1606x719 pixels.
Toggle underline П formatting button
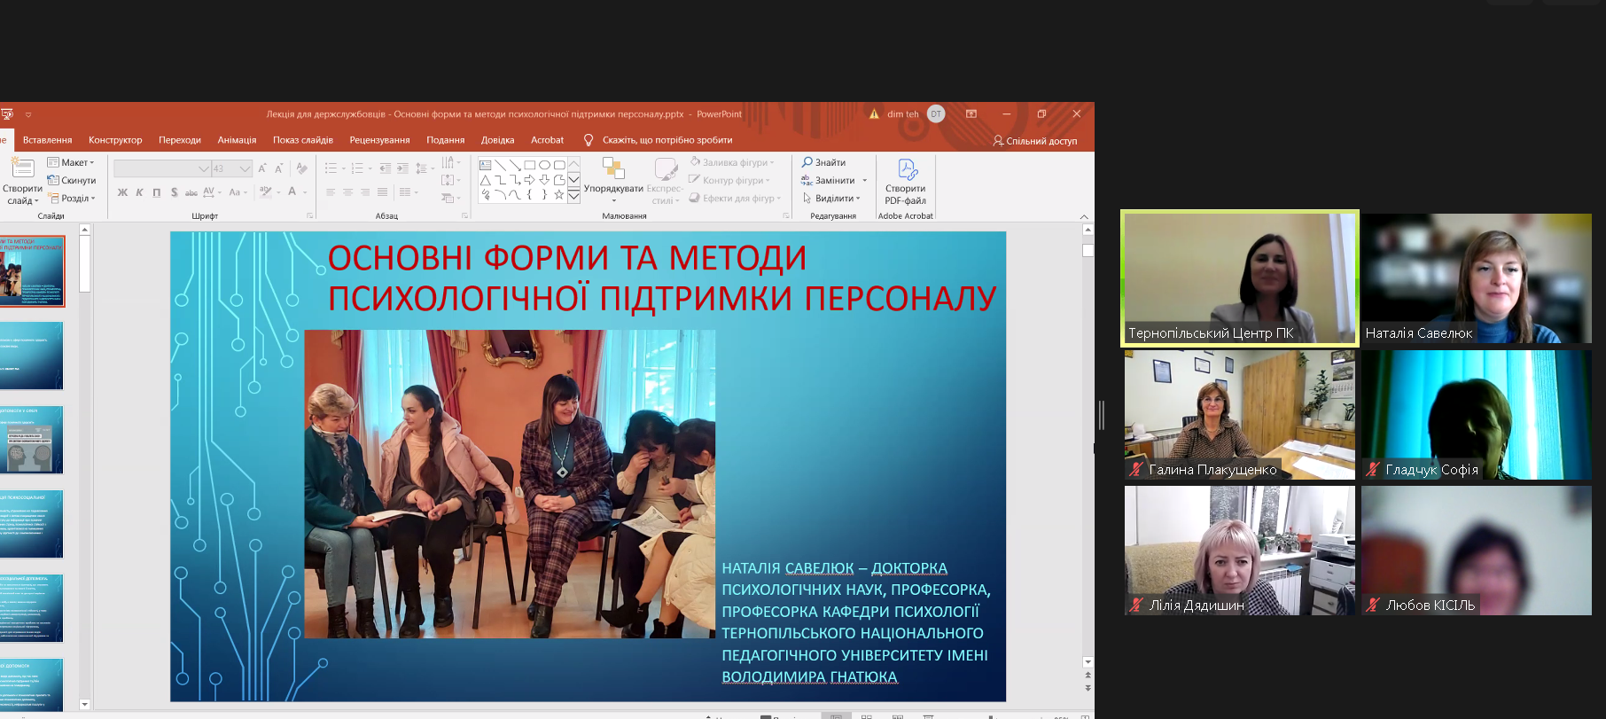(x=157, y=192)
